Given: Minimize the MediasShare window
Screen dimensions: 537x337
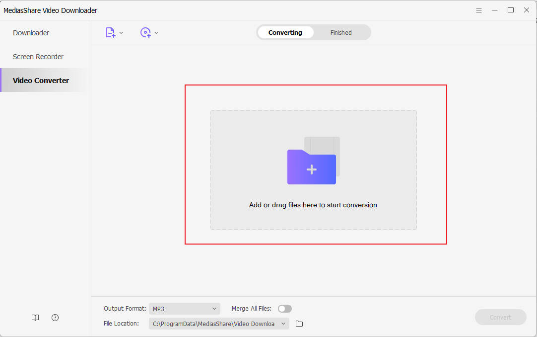Looking at the screenshot, I should [x=495, y=10].
